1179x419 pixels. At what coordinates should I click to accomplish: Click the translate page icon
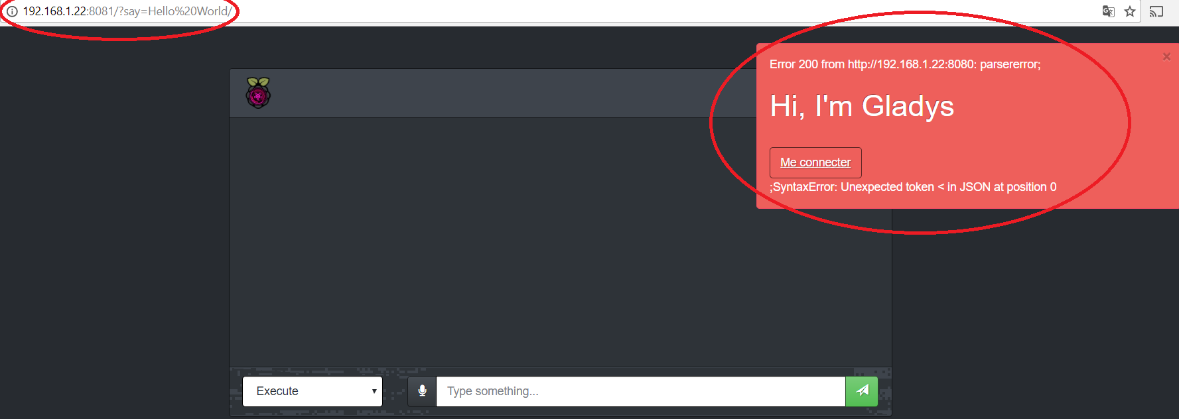(1108, 11)
